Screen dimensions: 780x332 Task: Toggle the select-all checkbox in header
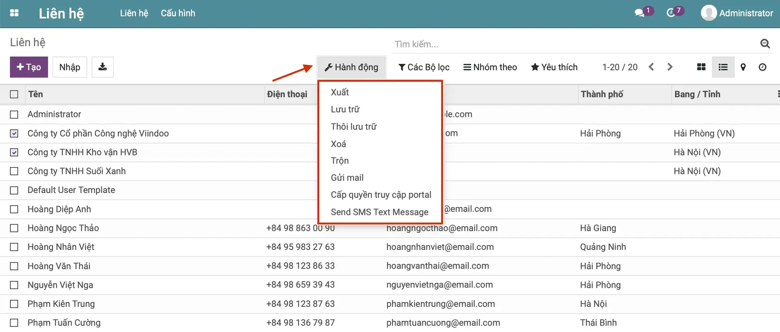coord(14,94)
